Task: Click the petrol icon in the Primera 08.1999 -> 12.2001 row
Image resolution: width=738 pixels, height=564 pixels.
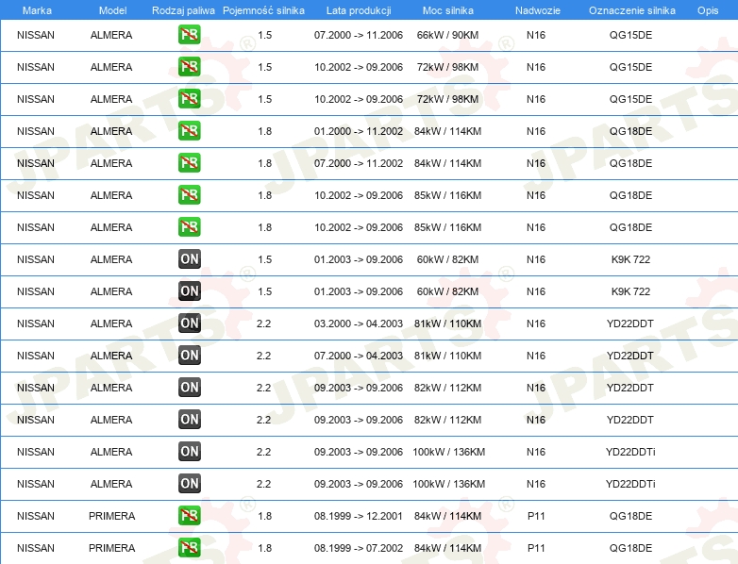Action: pyautogui.click(x=189, y=516)
